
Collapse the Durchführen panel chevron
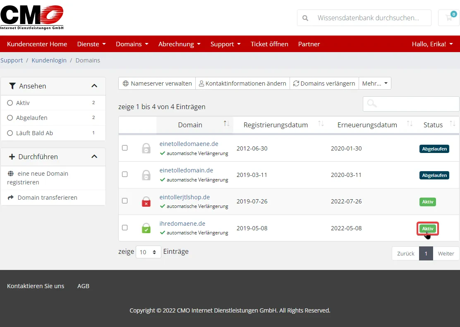[94, 157]
